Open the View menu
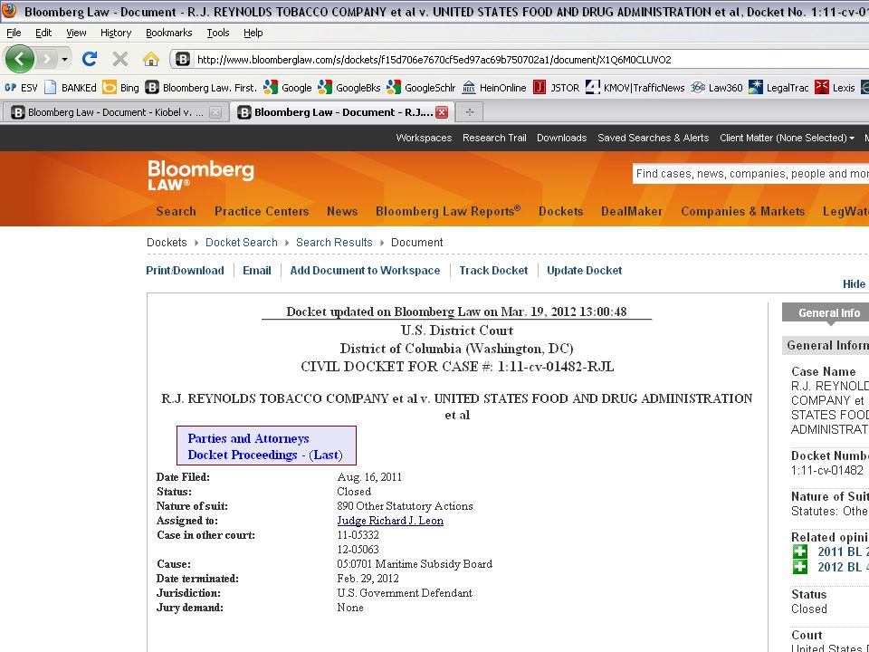 tap(76, 33)
